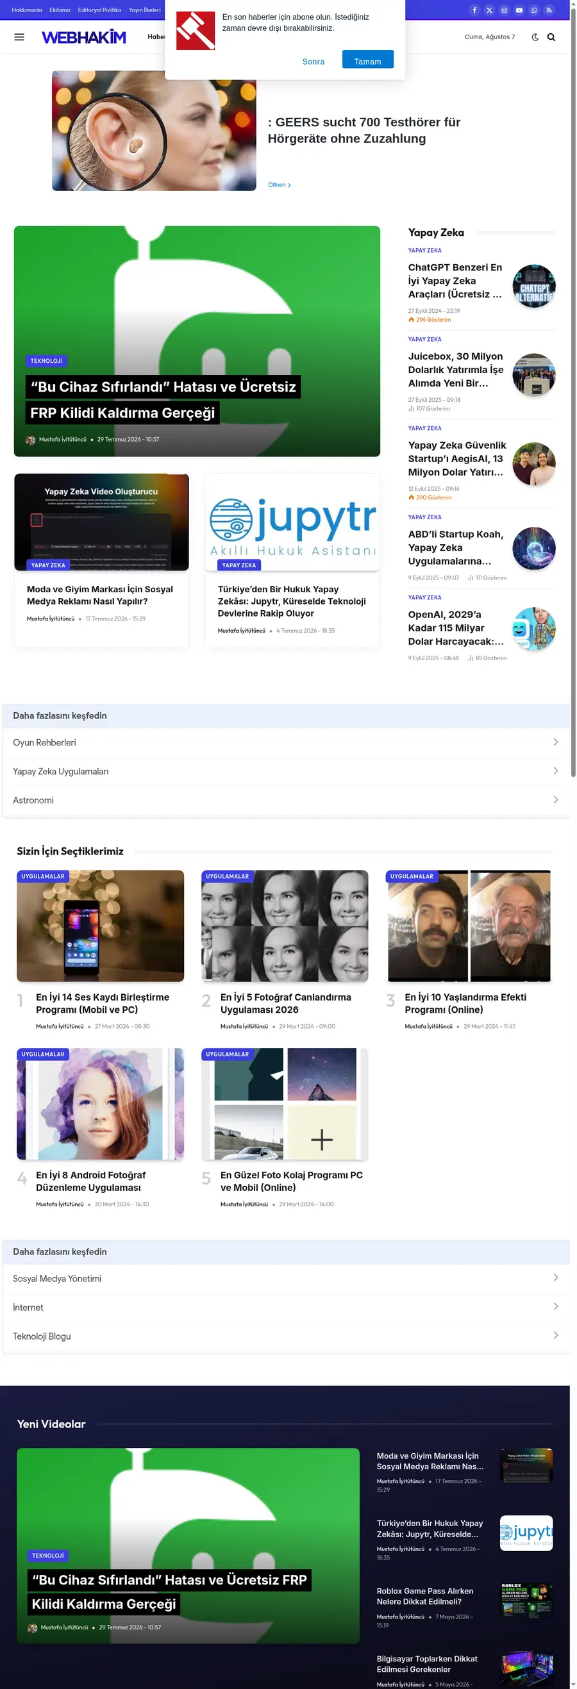Viewport: 577px width, 1689px height.
Task: Open the Jupytr Akıllı Hukuk Asistanı image
Action: 292,522
